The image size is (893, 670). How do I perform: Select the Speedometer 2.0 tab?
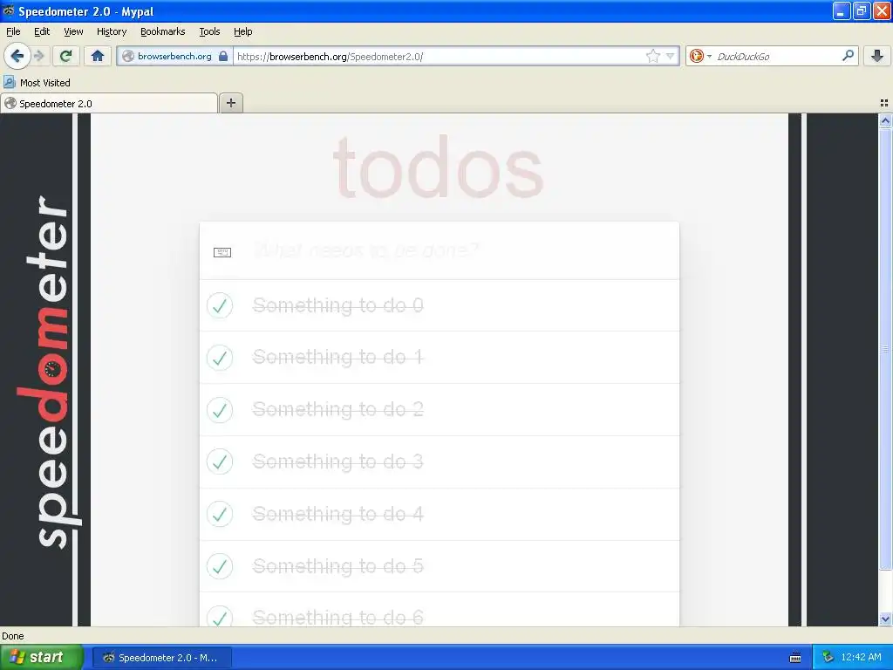(x=109, y=103)
